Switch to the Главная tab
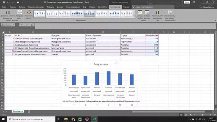This screenshot has width=217, height=122. pos(13,7)
